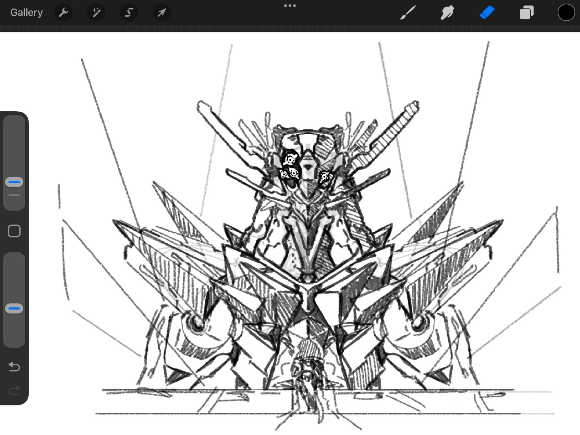Open the Adjustments magic wand menu
Image resolution: width=580 pixels, height=435 pixels.
click(96, 12)
